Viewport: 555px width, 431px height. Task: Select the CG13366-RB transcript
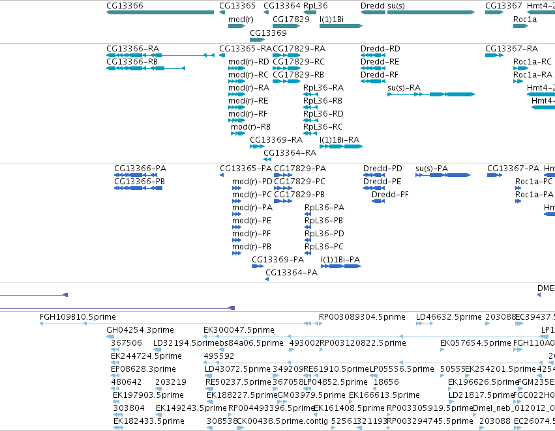click(x=145, y=68)
